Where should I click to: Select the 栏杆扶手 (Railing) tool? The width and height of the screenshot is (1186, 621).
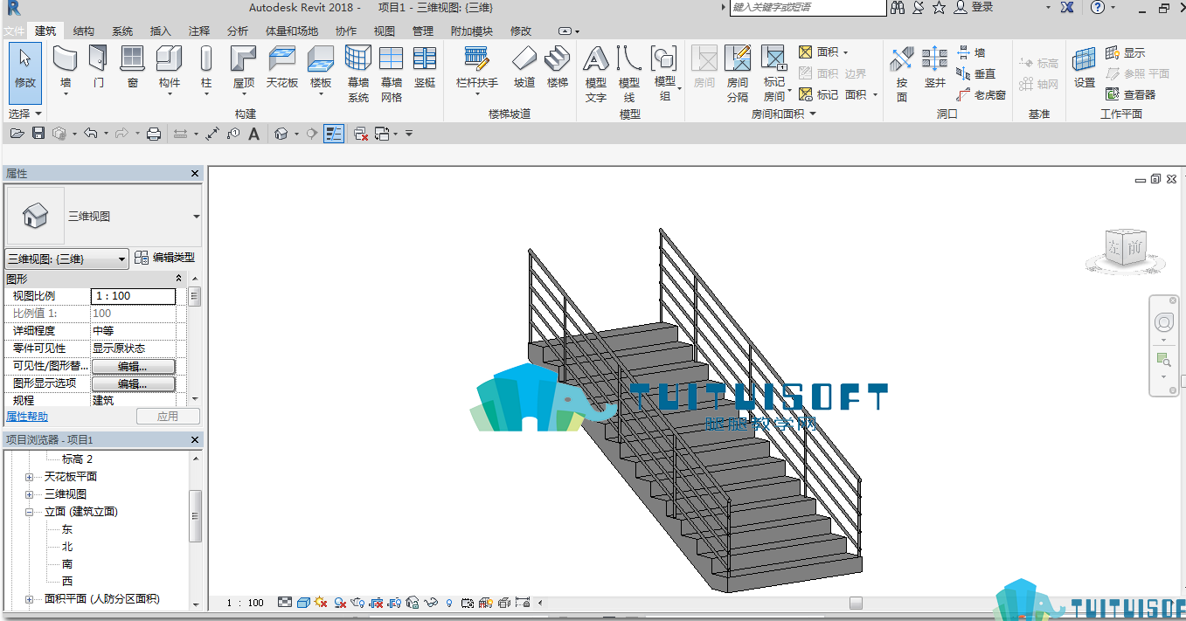(x=477, y=67)
